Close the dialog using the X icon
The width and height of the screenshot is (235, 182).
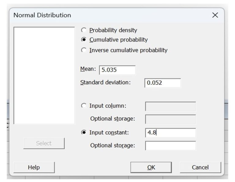coord(215,15)
